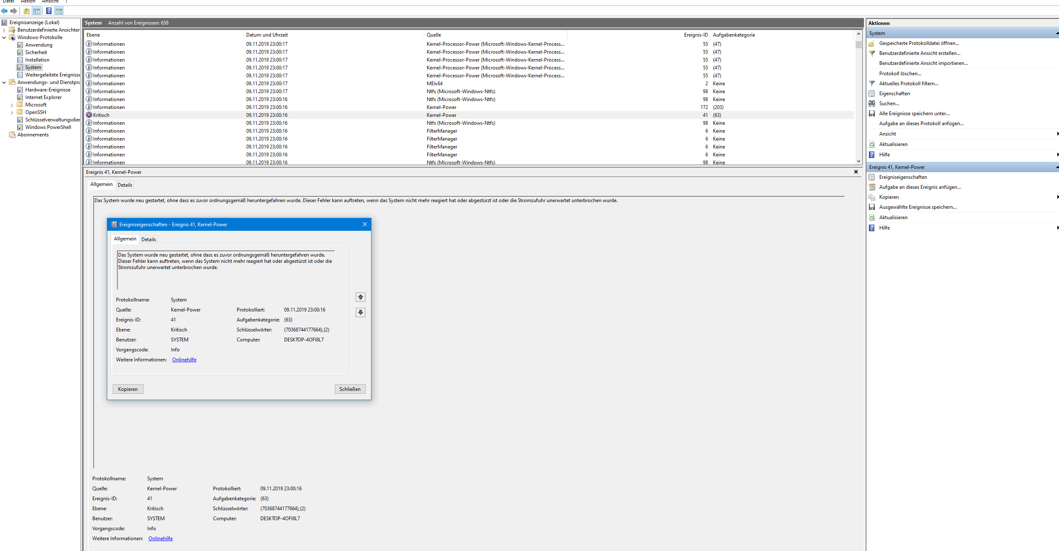The height and width of the screenshot is (551, 1059).
Task: Open the Aktion menu
Action: pyautogui.click(x=28, y=2)
